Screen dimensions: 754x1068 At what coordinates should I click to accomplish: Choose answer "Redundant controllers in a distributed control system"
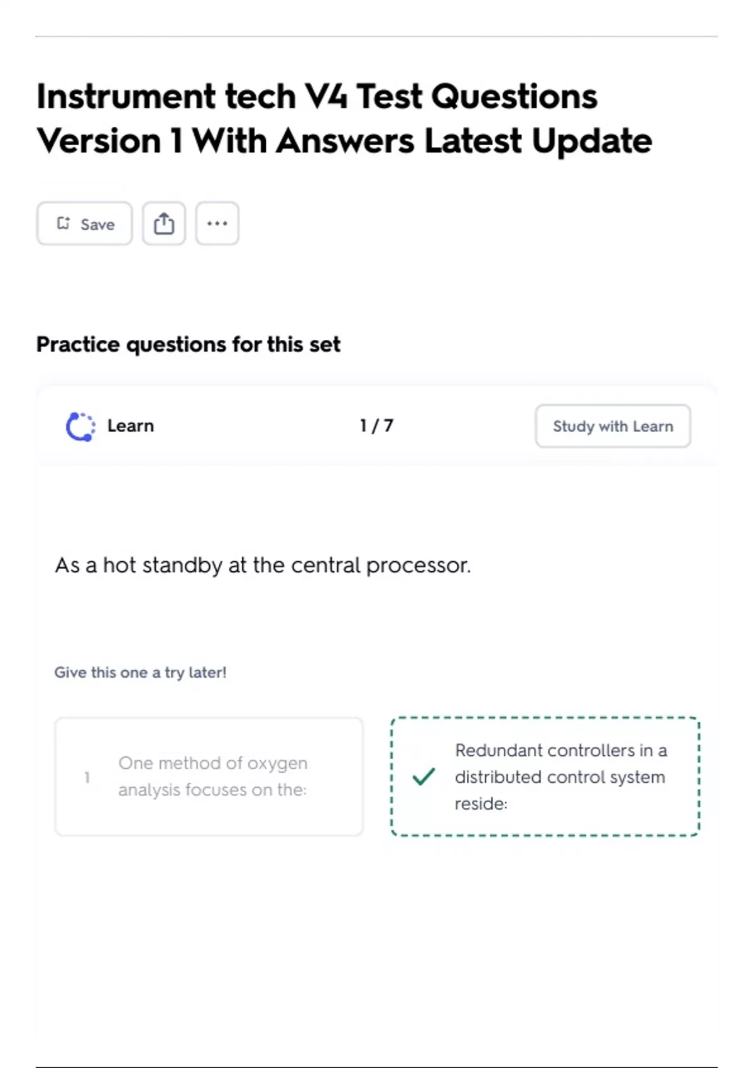pyautogui.click(x=545, y=776)
